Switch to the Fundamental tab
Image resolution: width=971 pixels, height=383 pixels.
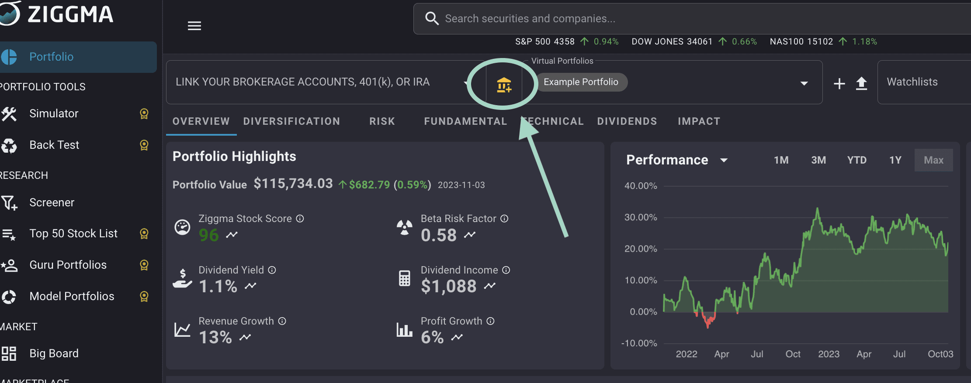coord(465,121)
